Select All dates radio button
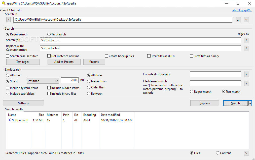The width and height of the screenshot is (255, 160). (x=89, y=75)
